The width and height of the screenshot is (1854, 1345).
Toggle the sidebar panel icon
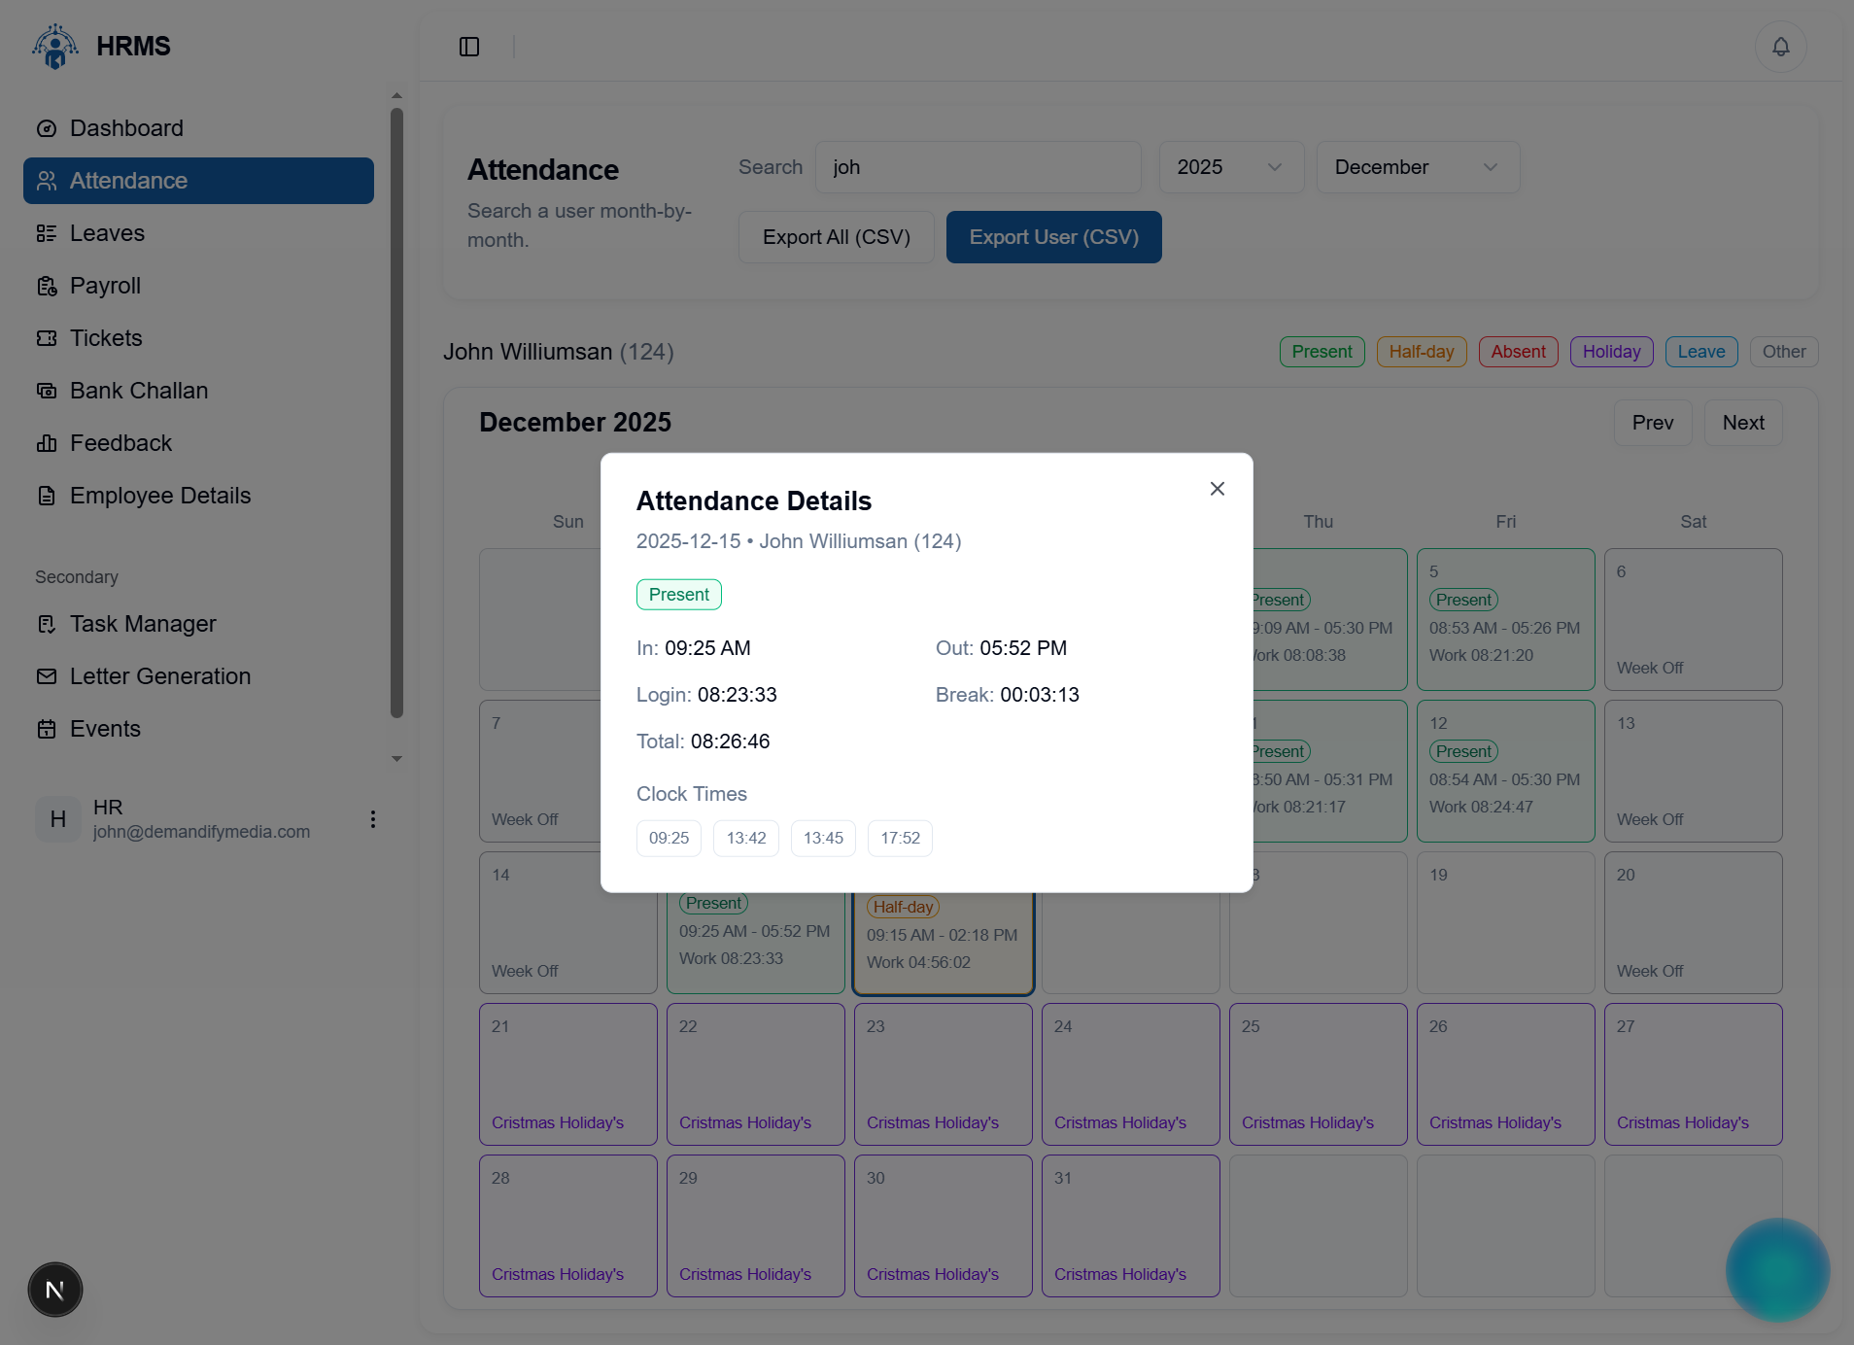tap(469, 46)
